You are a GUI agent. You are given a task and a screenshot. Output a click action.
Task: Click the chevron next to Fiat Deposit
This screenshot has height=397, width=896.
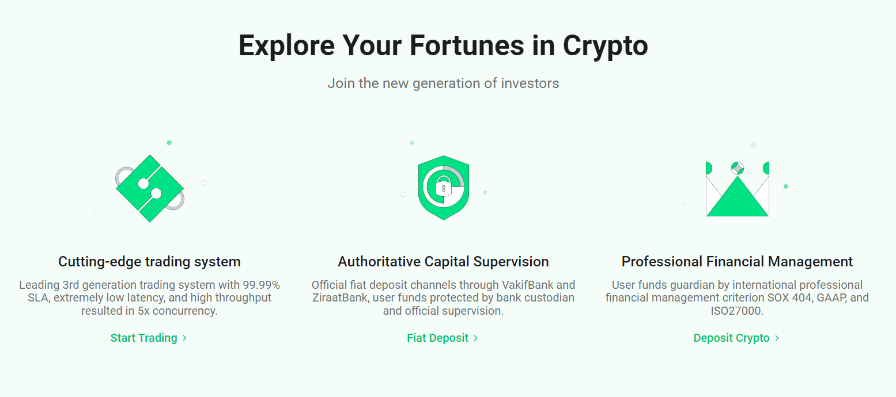(476, 338)
